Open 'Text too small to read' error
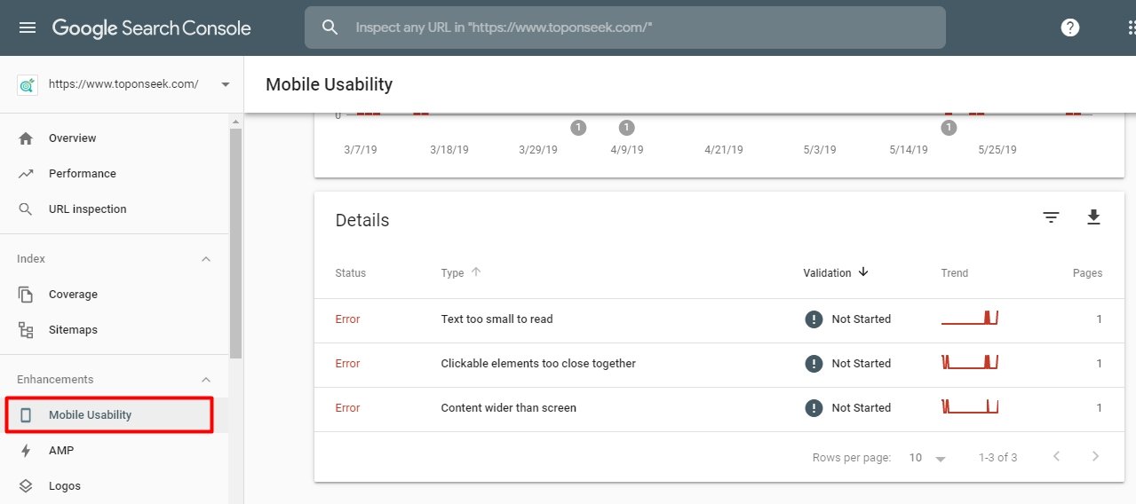The width and height of the screenshot is (1136, 504). coord(497,319)
